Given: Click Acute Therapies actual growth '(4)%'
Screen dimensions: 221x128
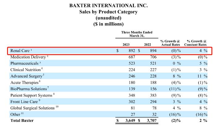Looking at the screenshot, I should 176,82.
